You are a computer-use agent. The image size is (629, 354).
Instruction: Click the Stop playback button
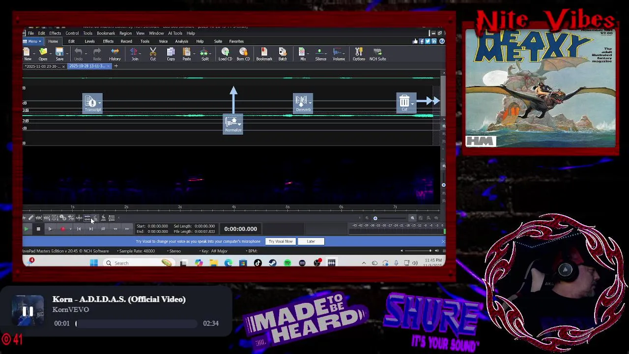click(38, 229)
